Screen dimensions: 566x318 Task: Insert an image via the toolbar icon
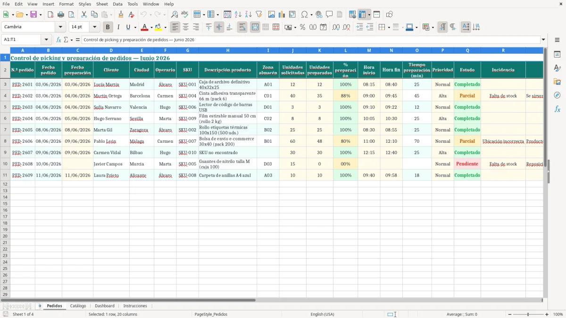point(272,15)
